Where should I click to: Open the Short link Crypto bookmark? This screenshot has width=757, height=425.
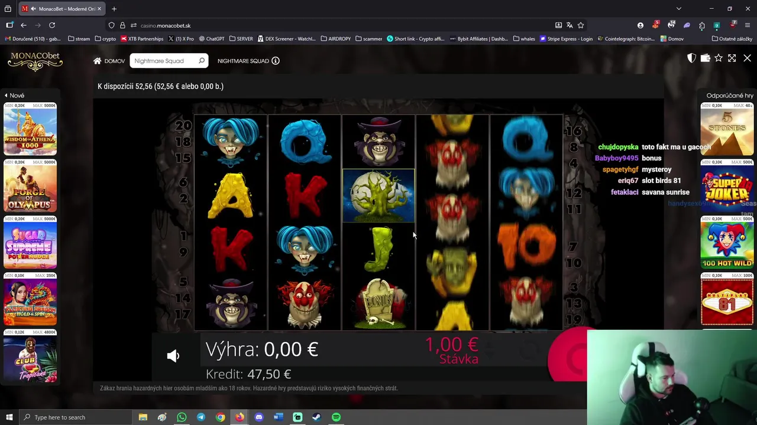416,39
